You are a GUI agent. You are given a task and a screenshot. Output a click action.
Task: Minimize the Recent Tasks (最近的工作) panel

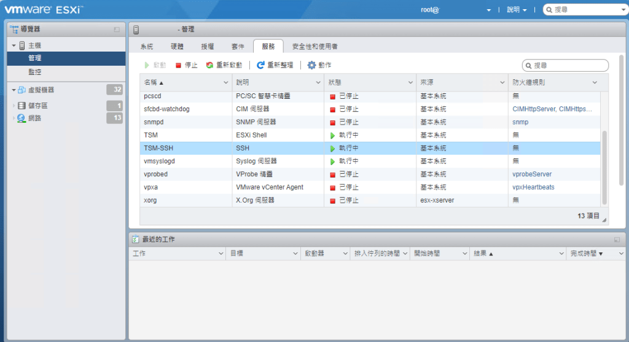pyautogui.click(x=617, y=239)
